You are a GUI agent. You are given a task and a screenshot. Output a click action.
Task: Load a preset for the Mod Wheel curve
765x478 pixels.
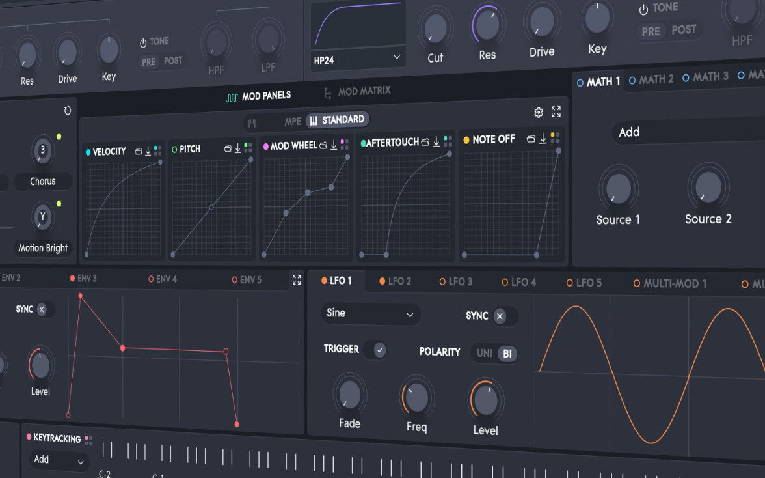tap(323, 145)
